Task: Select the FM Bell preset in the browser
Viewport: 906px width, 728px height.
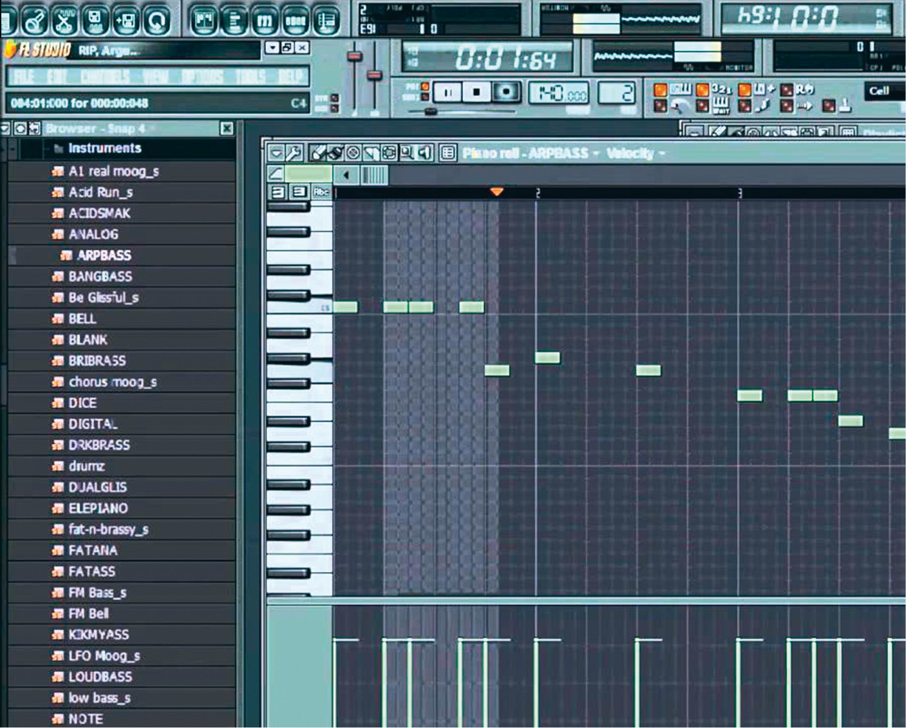Action: (88, 614)
